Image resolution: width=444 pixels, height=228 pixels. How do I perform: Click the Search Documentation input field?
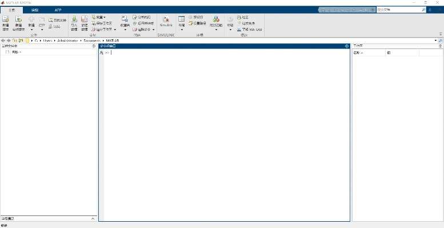[398, 10]
